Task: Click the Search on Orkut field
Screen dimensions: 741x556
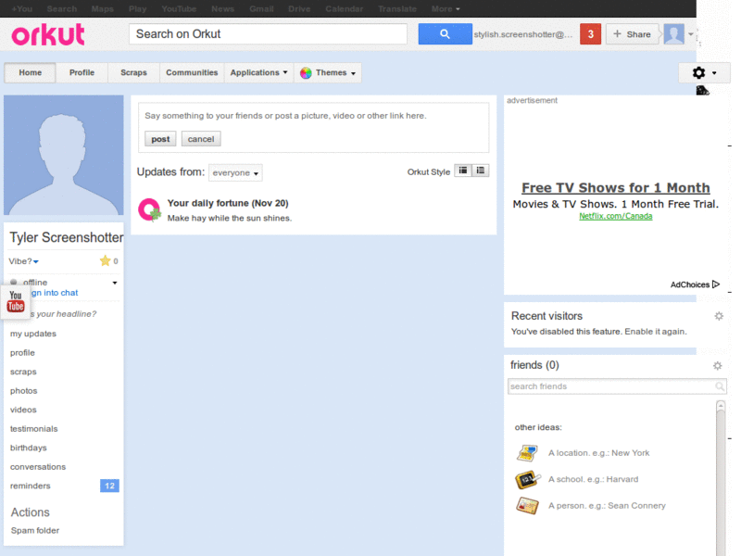Action: click(x=268, y=34)
